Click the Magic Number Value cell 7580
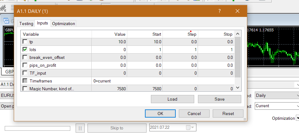This screenshot has height=137, width=299. click(109, 88)
